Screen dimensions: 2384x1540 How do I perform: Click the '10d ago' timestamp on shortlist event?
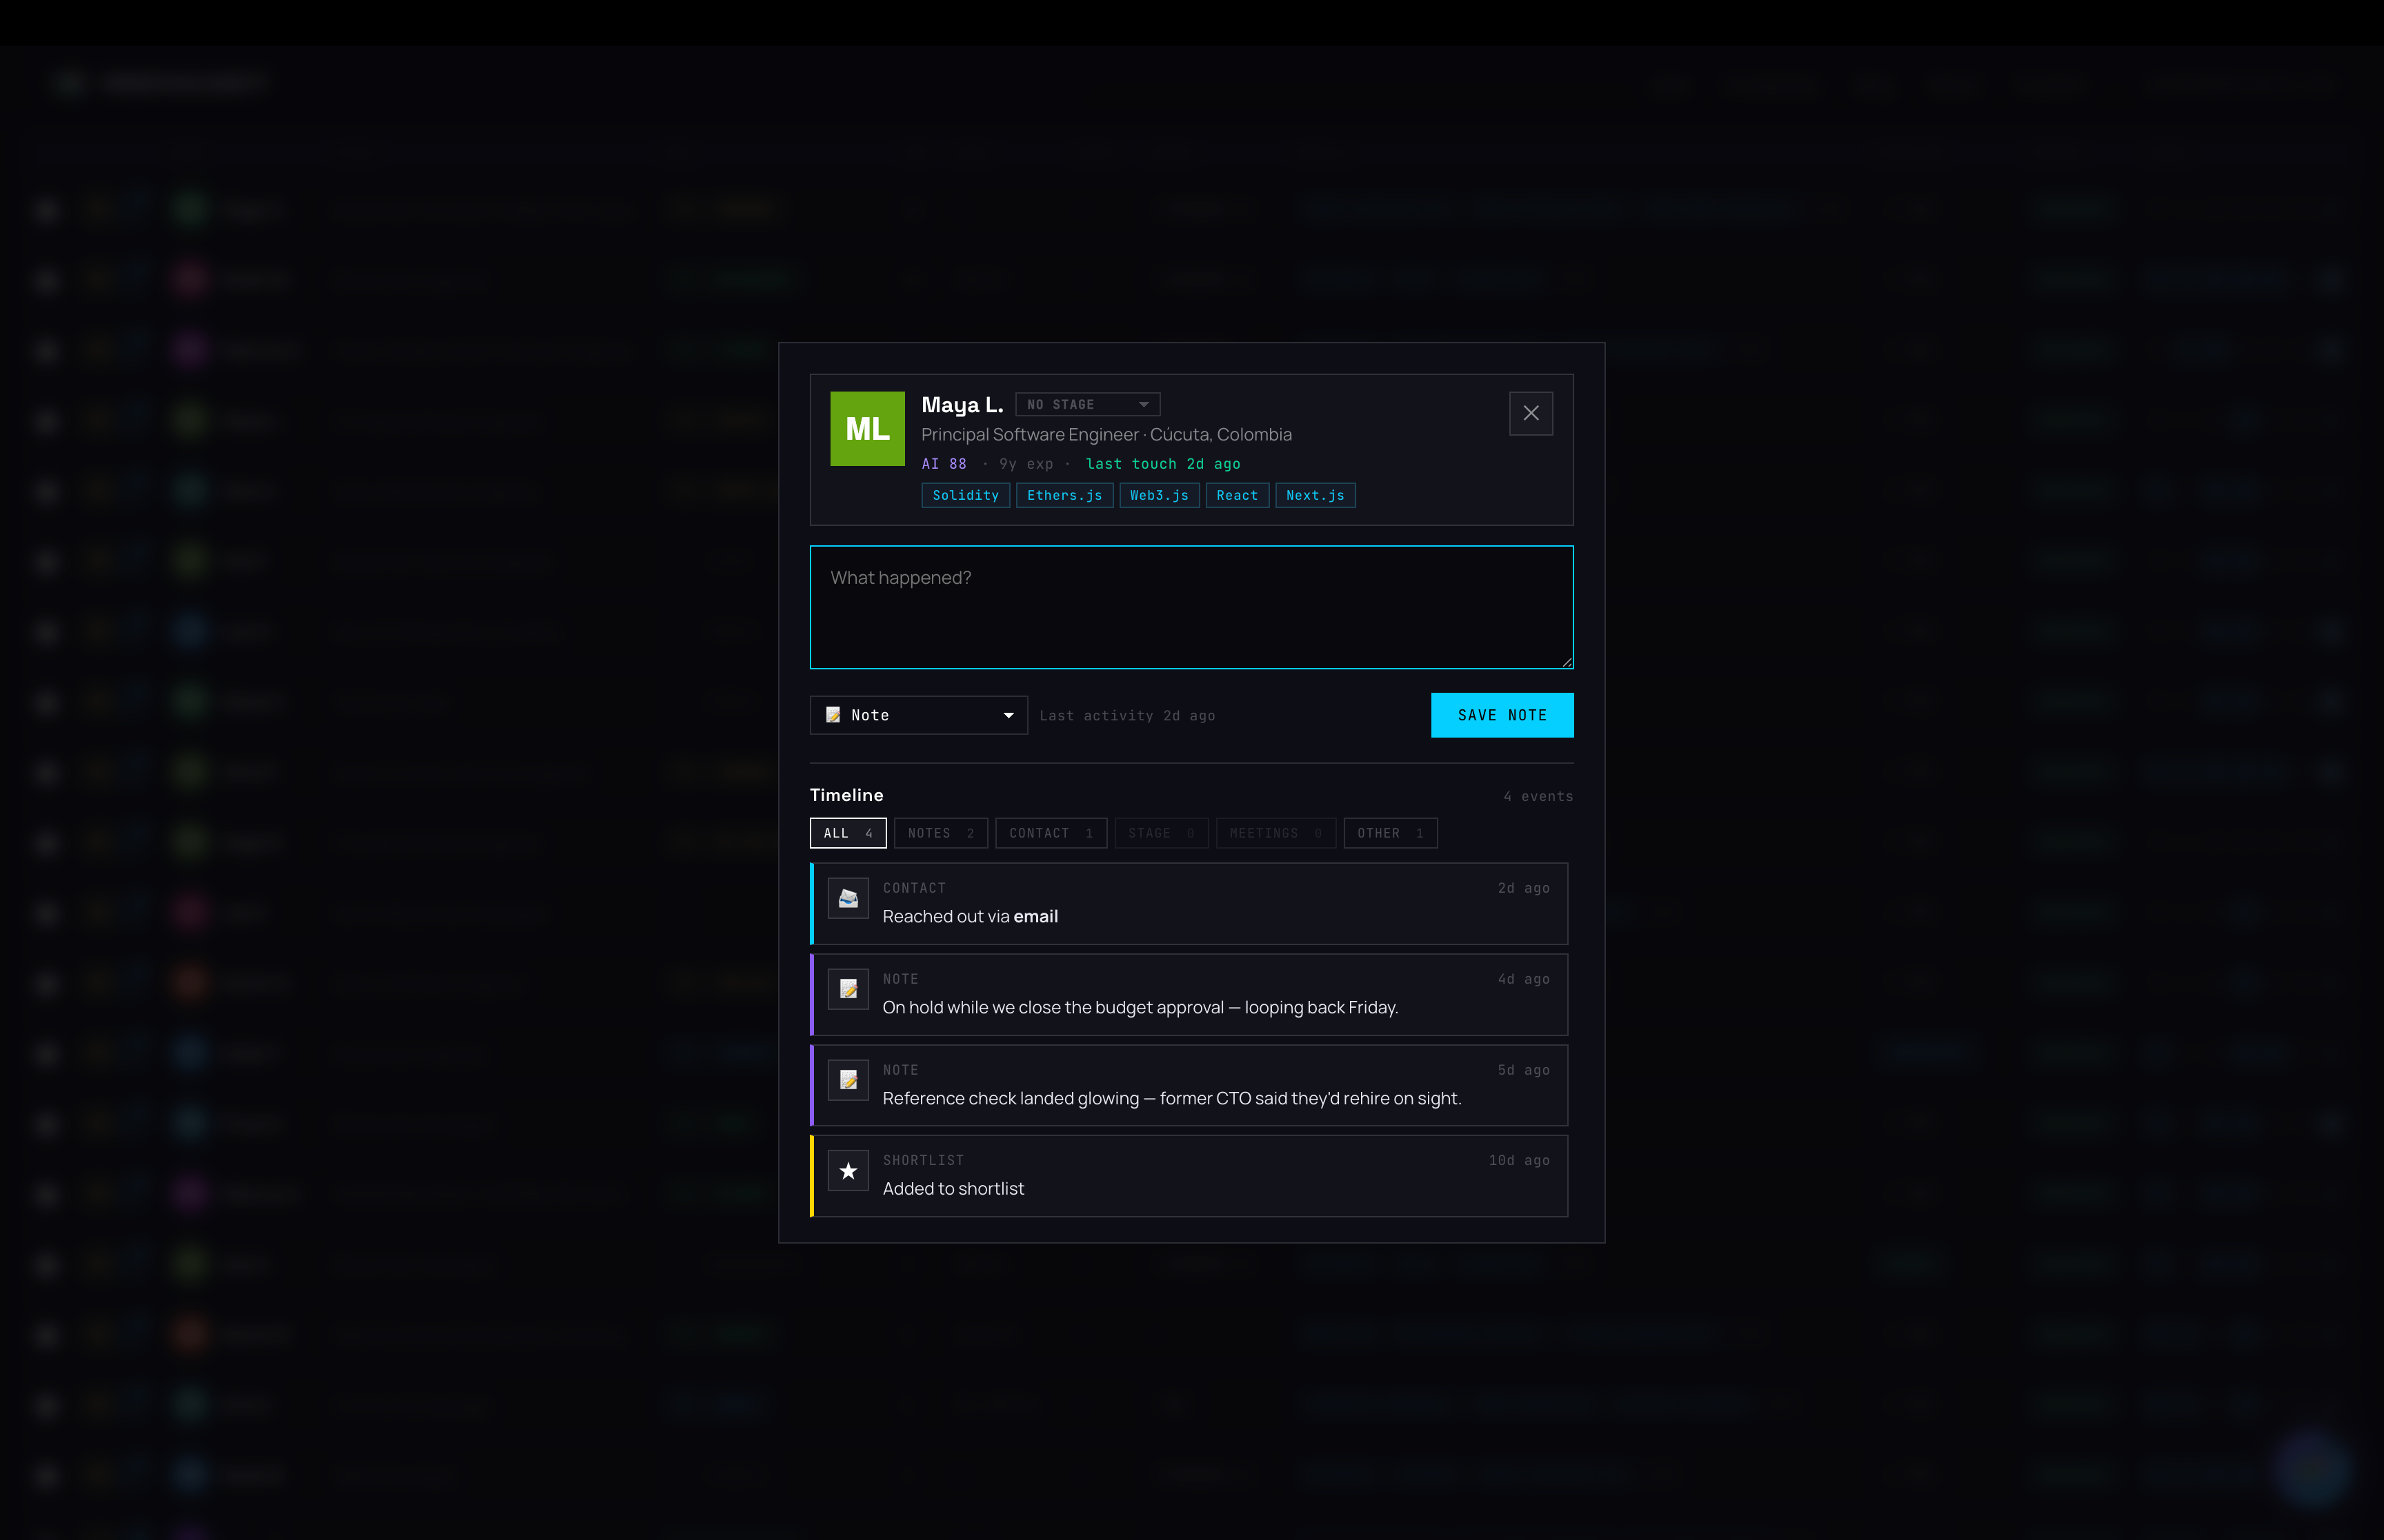tap(1519, 1160)
